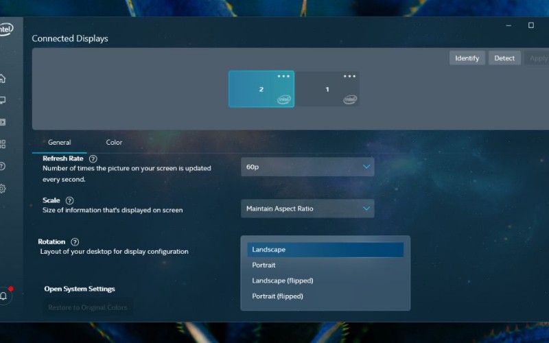Viewport: 549px width, 343px height.
Task: Switch to the Color tab
Action: (x=114, y=143)
